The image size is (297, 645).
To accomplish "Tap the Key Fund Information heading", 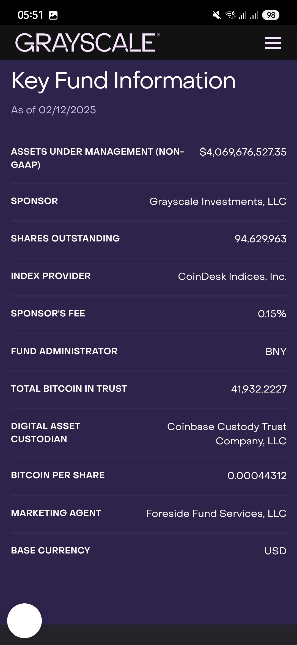I will point(123,80).
